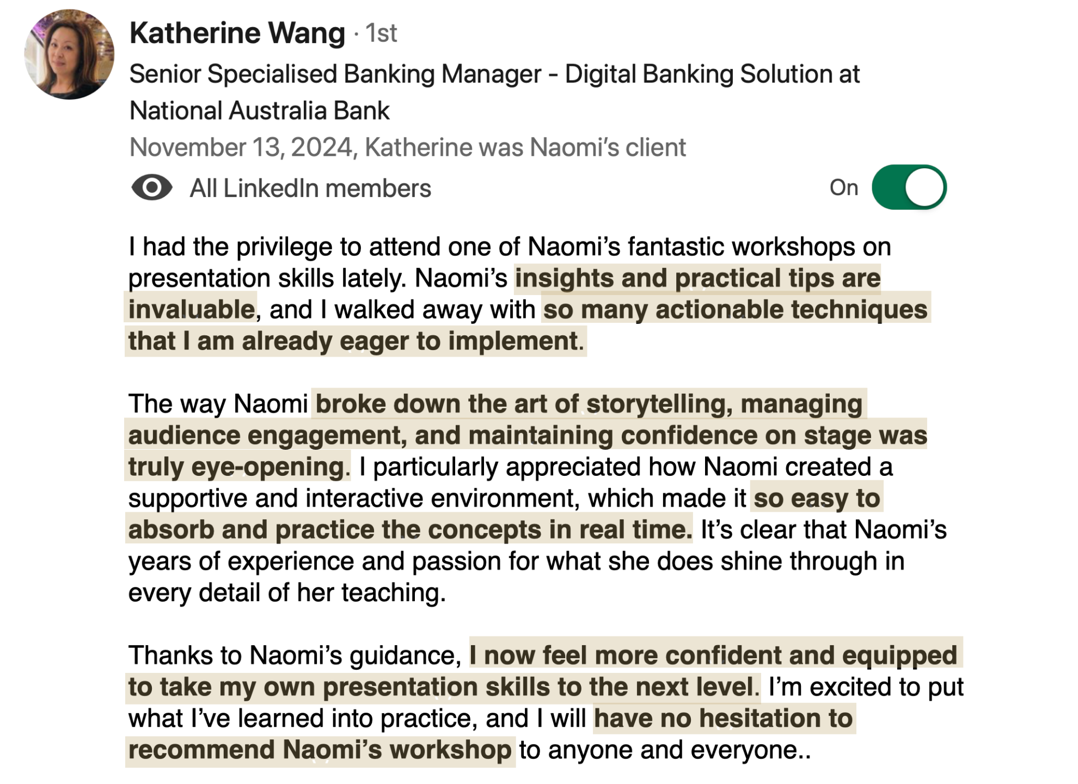
Task: Click the On label beside the switch
Action: [x=844, y=187]
